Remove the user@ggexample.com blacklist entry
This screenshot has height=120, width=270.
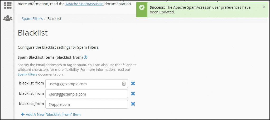(133, 84)
